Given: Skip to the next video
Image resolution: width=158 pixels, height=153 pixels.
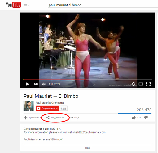Looking at the screenshot, I should [36, 84].
